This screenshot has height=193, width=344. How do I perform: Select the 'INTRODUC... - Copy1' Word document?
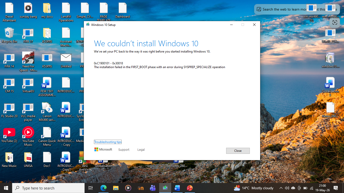pyautogui.click(x=66, y=162)
